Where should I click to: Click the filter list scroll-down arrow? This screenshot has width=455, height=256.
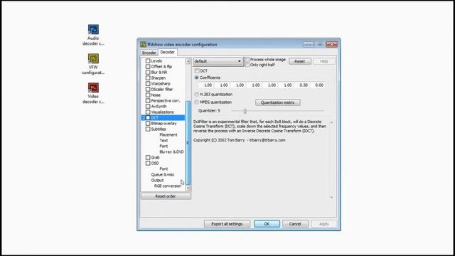tap(188, 188)
